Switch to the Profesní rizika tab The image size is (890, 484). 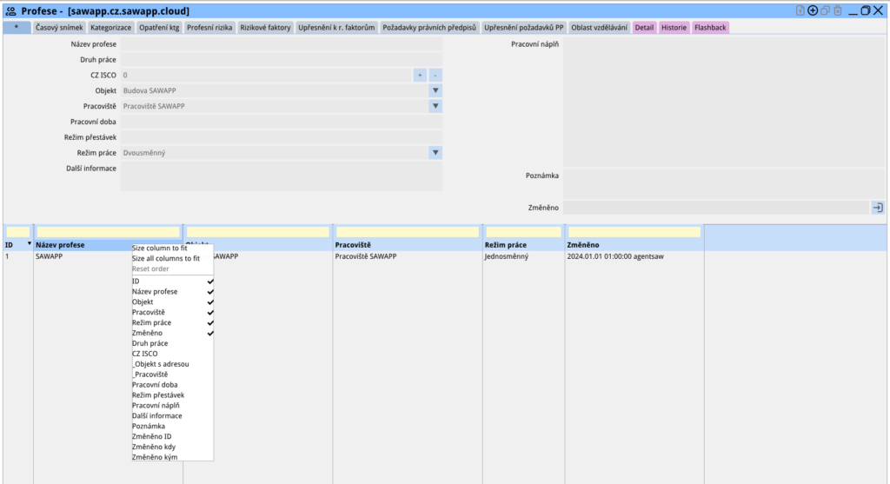(x=209, y=28)
